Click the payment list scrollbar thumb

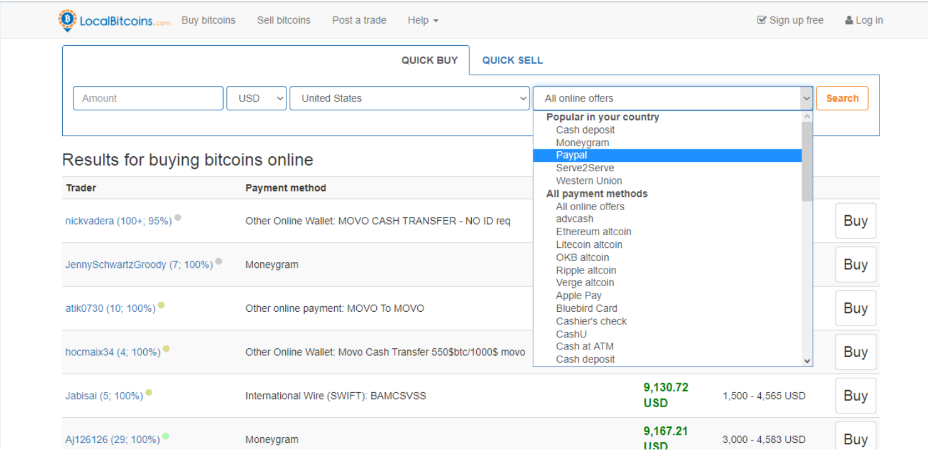(807, 162)
